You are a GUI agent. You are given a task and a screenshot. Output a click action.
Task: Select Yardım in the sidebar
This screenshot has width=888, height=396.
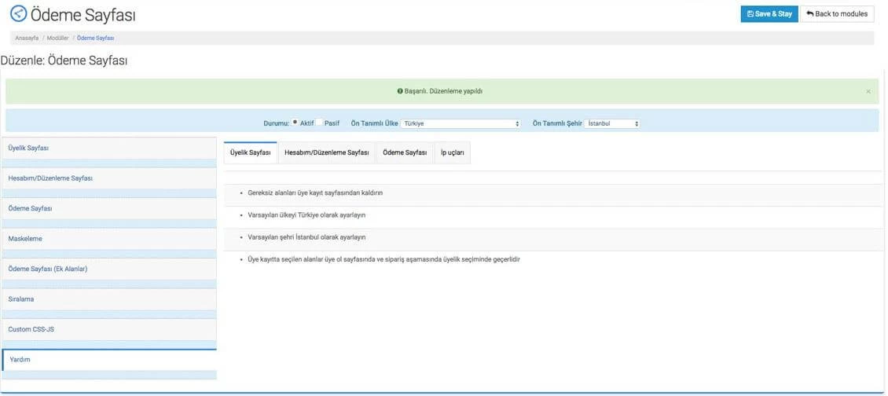click(x=109, y=360)
